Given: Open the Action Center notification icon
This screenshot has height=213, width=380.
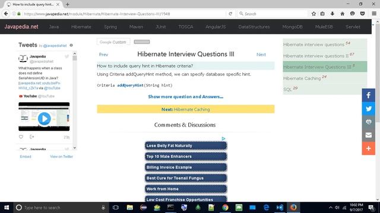Looking at the screenshot, I should [x=371, y=208].
